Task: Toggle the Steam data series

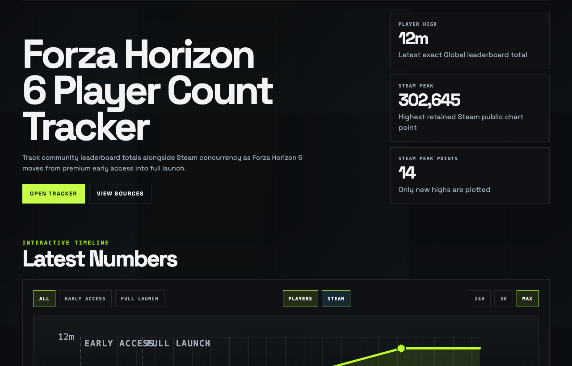Action: 336,299
